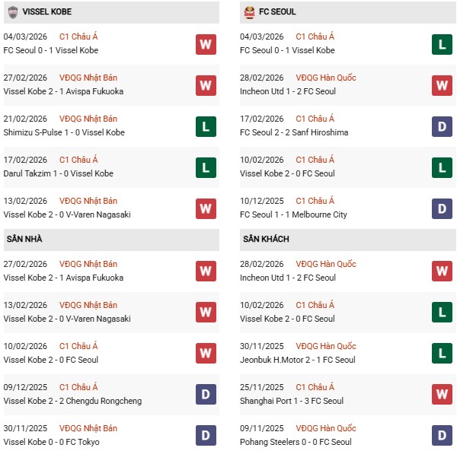Open C1 Châu Á link dated 10/12/2025

(315, 201)
